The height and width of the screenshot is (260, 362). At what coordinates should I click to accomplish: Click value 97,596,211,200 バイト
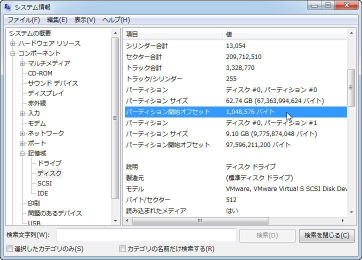click(258, 145)
